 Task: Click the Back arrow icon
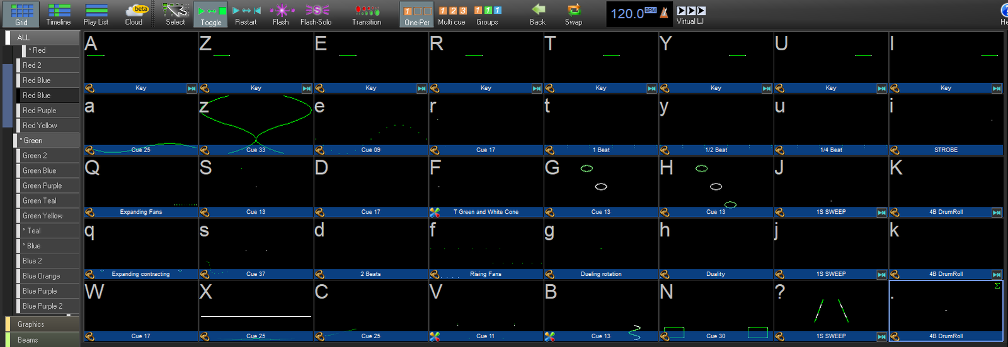click(x=537, y=14)
